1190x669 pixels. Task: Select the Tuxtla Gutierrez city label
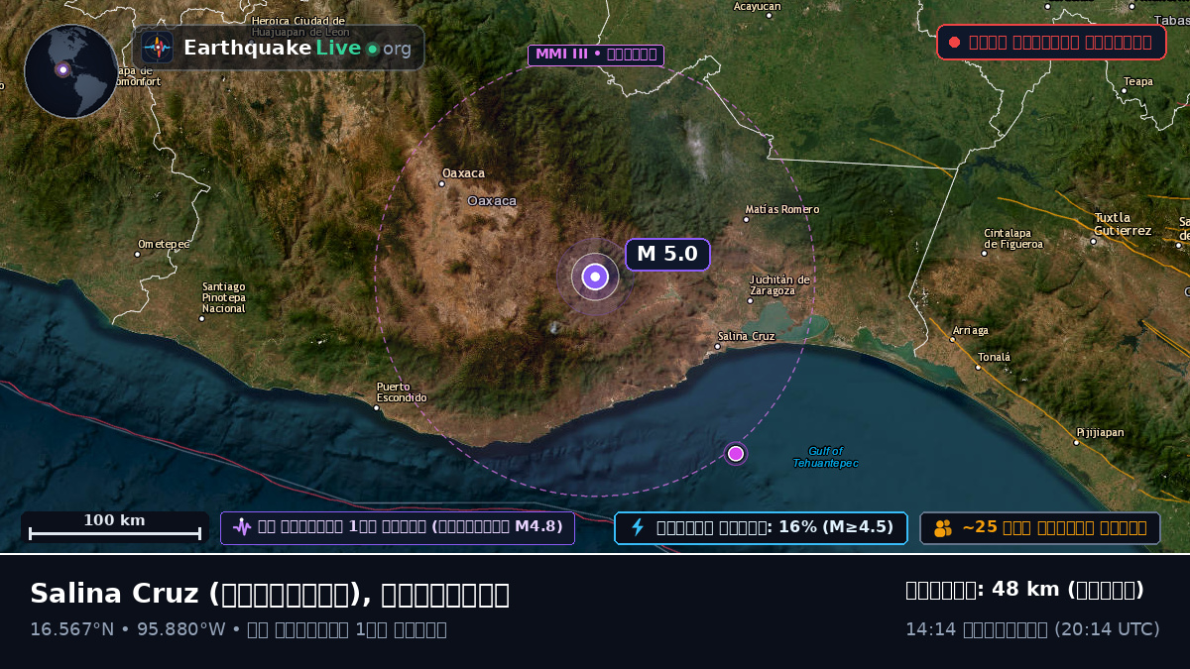1124,224
